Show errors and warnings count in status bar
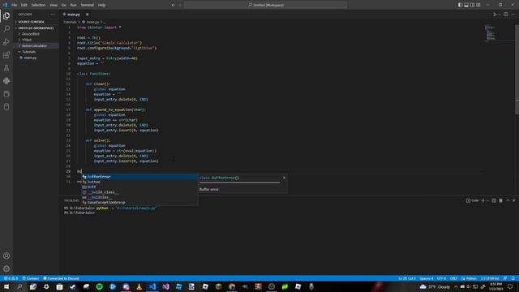 coord(11,278)
